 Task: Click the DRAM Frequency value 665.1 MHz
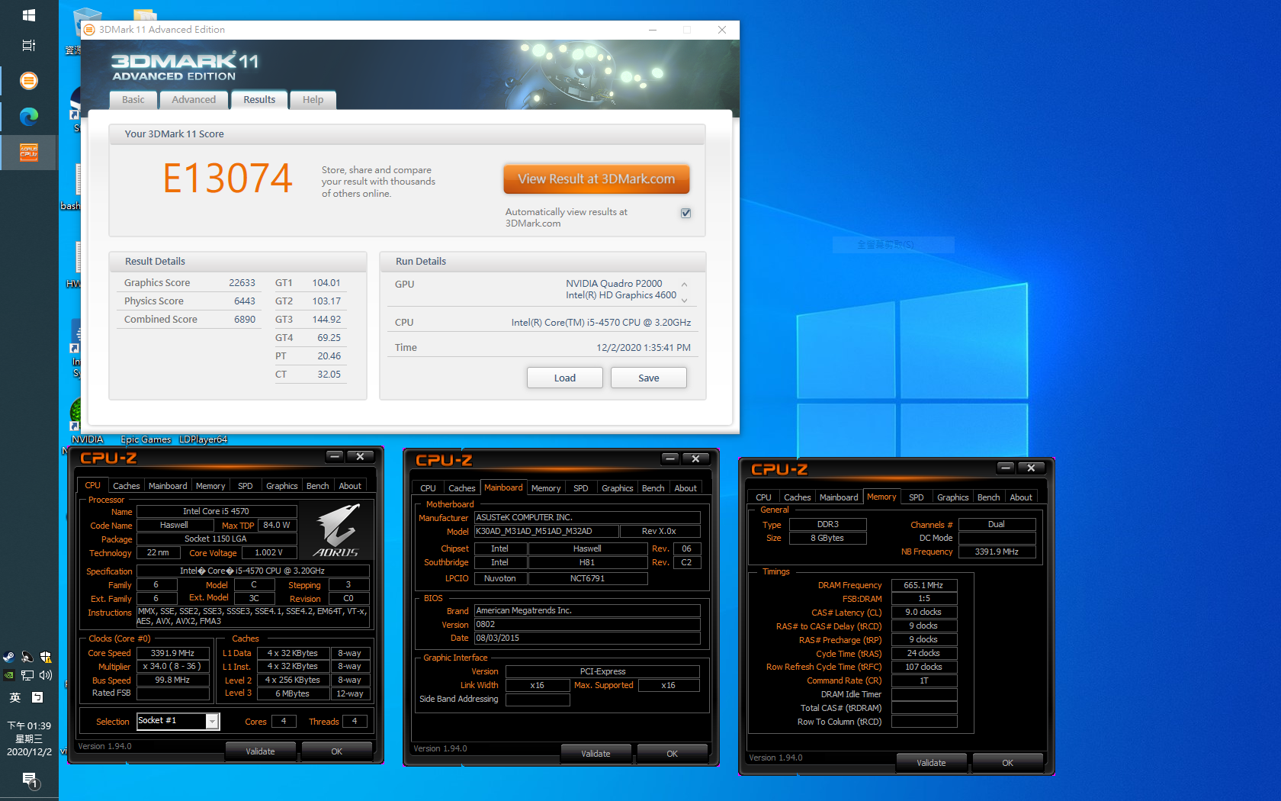[924, 585]
